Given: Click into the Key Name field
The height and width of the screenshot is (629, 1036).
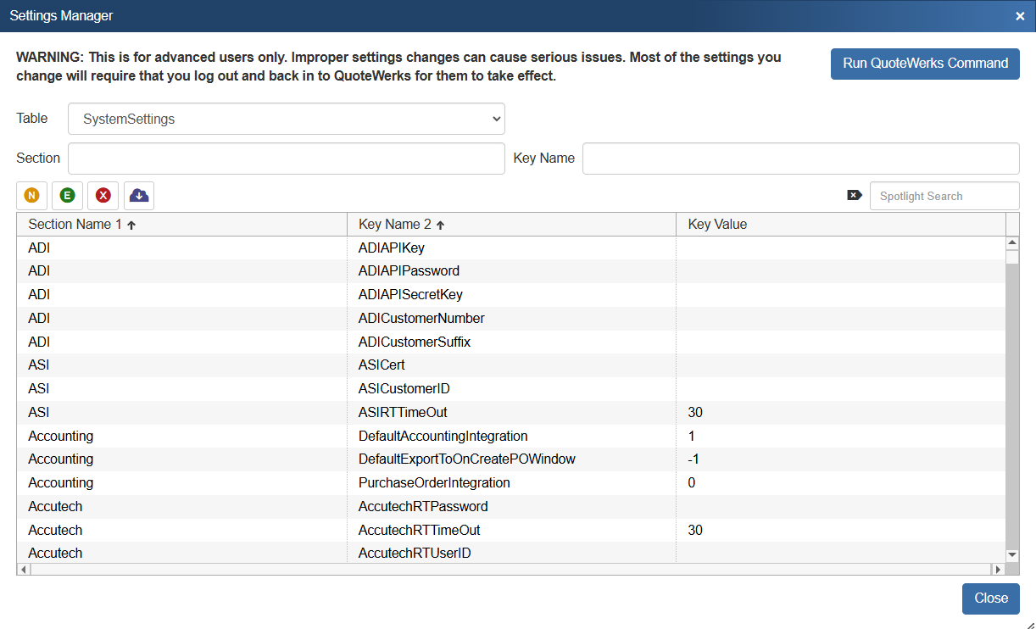Looking at the screenshot, I should (800, 159).
